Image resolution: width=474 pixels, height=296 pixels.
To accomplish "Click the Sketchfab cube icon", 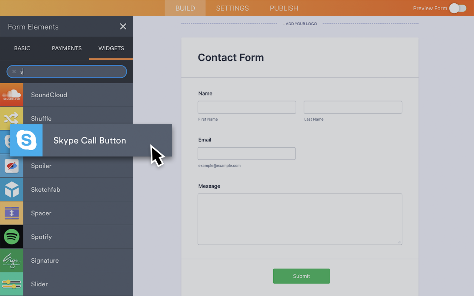I will point(11,189).
